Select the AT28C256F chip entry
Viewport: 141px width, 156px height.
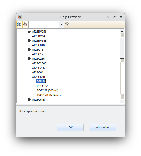39,68
